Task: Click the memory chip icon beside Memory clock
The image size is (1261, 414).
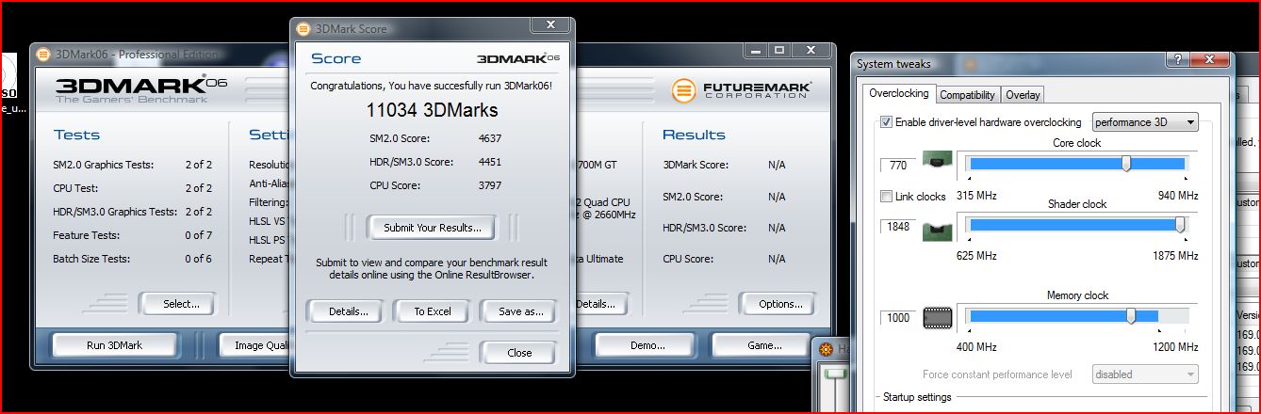Action: [938, 317]
